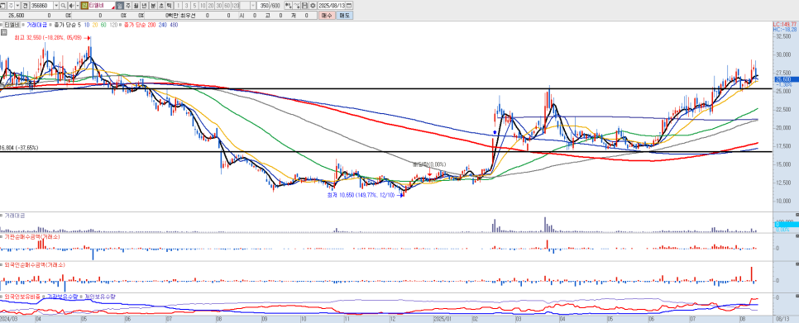The width and height of the screenshot is (799, 323).
Task: Choose the 1 interval button
Action: [x=179, y=5]
